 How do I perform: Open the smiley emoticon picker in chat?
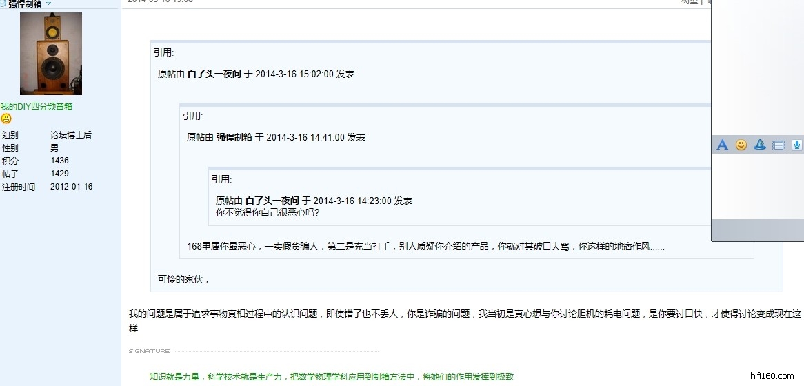[x=741, y=145]
